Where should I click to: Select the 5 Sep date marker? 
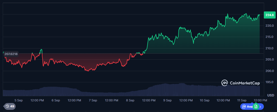click(18, 100)
